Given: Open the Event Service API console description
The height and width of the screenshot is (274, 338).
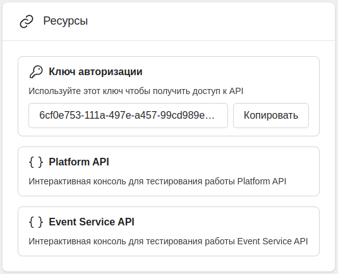Looking at the screenshot, I should 168,241.
